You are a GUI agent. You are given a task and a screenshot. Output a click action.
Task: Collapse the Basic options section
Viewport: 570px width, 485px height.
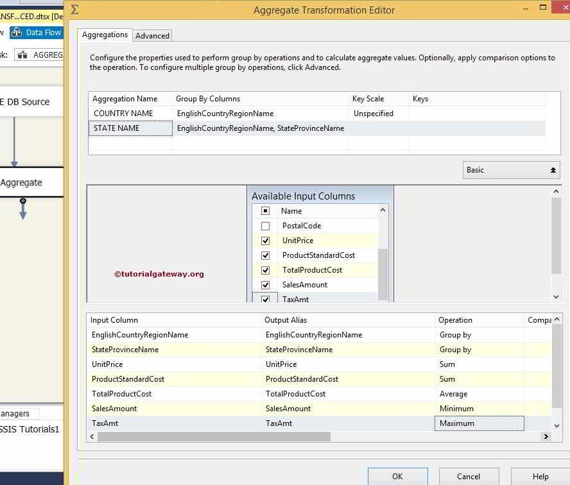pos(555,170)
